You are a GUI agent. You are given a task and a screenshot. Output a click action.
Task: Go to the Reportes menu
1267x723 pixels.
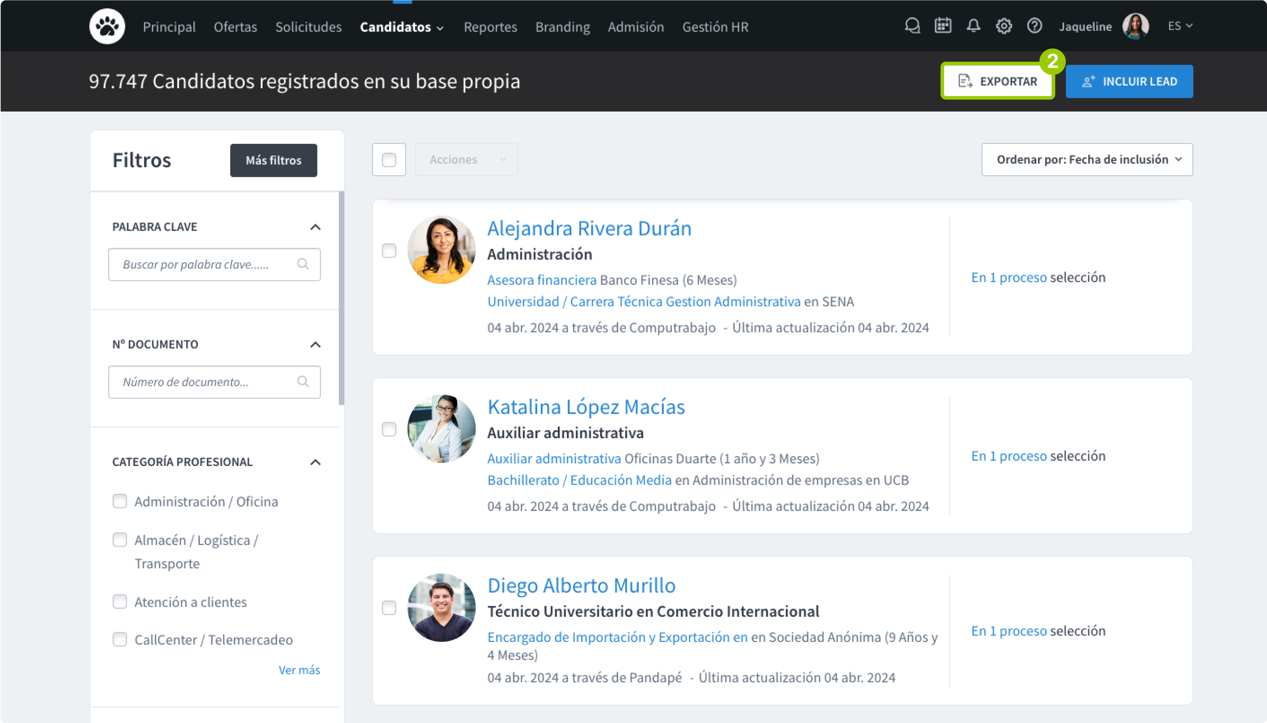[x=490, y=27]
